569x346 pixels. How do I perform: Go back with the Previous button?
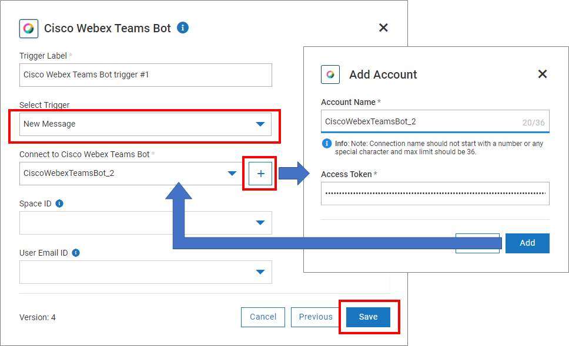[315, 317]
